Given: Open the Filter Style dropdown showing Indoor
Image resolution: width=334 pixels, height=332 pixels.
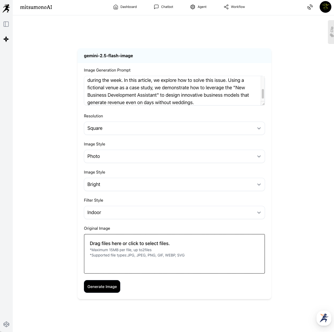Looking at the screenshot, I should coord(174,213).
